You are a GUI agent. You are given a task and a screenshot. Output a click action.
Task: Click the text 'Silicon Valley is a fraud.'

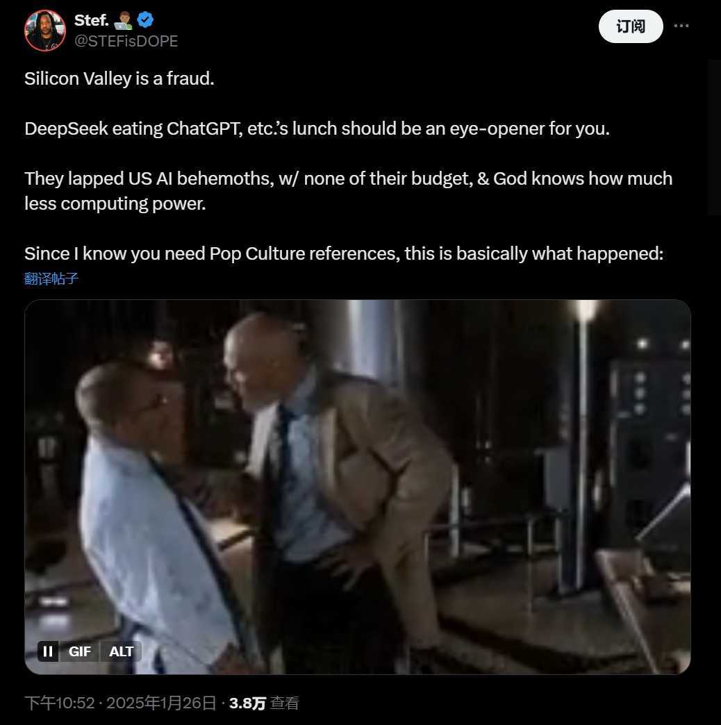tap(119, 78)
